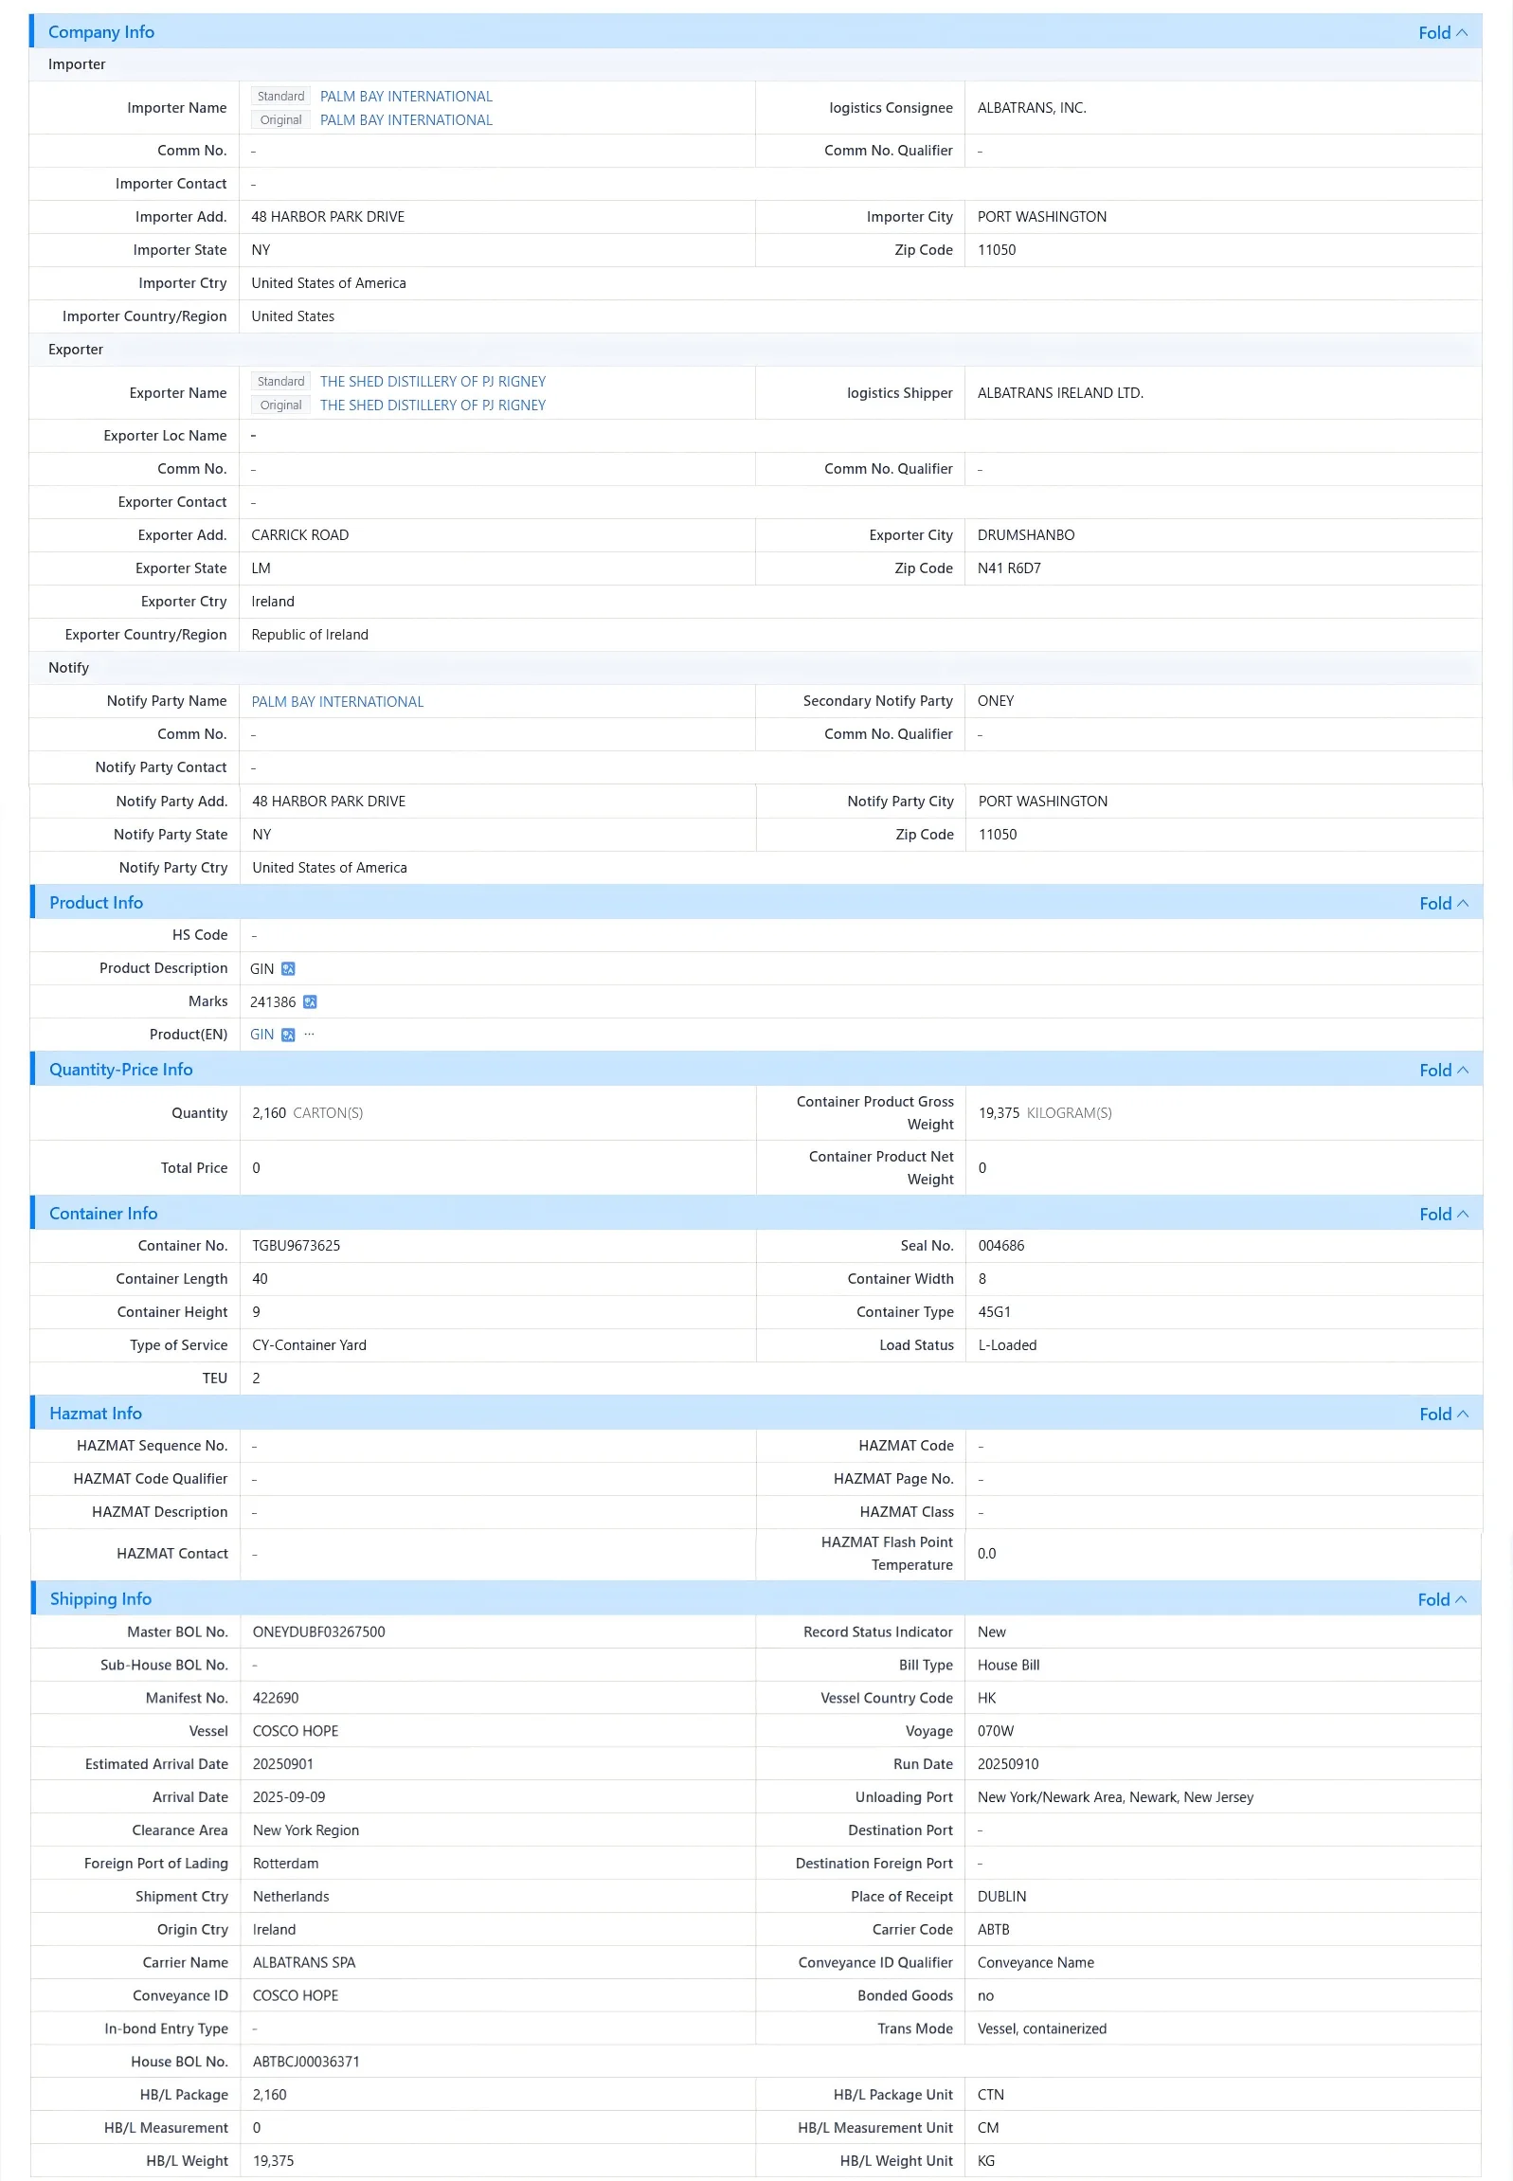The width and height of the screenshot is (1513, 2181).
Task: Click translate icon beside GIN product description
Action: coord(288,968)
